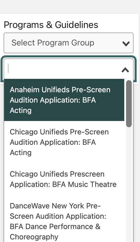Click the word 'Choreography' in DanceWave option
The height and width of the screenshot is (242, 140).
34,237
